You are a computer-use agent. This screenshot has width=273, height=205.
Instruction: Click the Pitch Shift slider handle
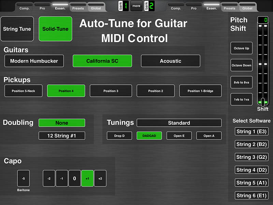pos(263,102)
